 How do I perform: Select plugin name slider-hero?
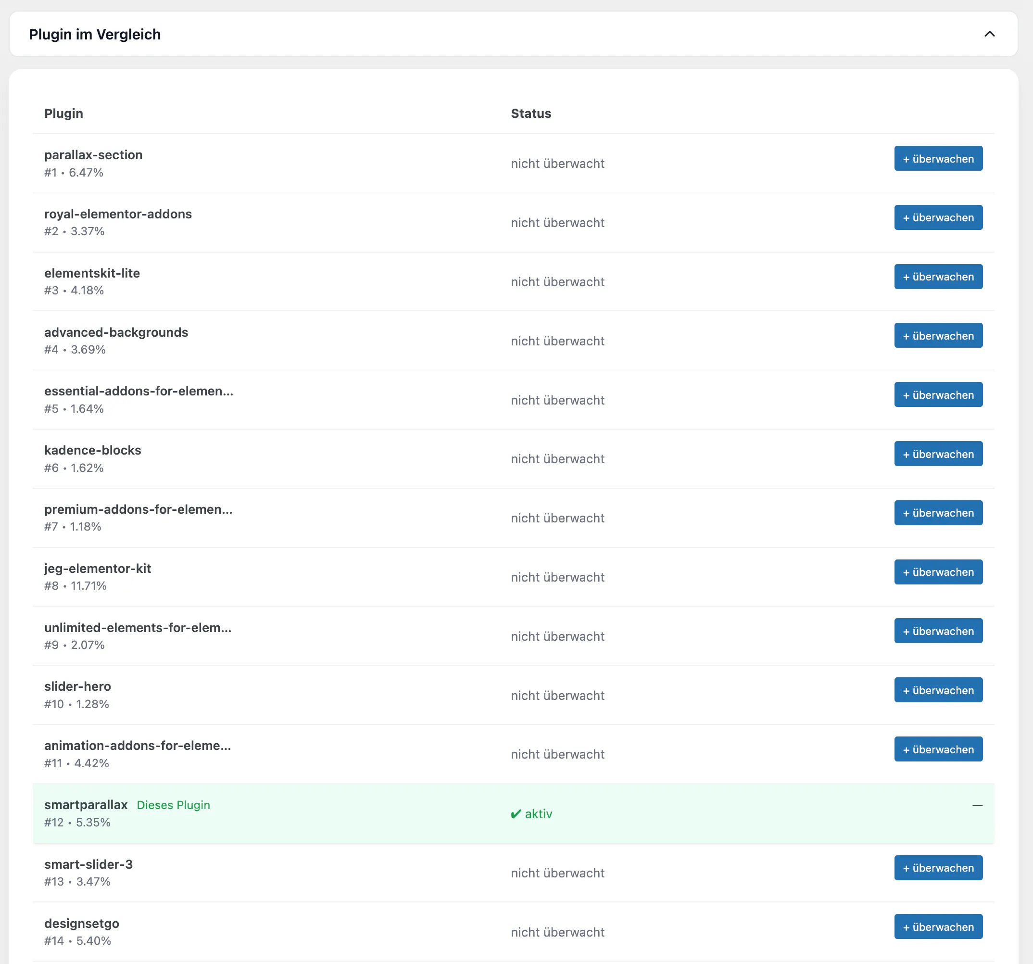(77, 686)
